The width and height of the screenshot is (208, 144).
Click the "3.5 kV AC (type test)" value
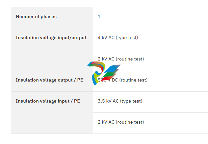120,101
